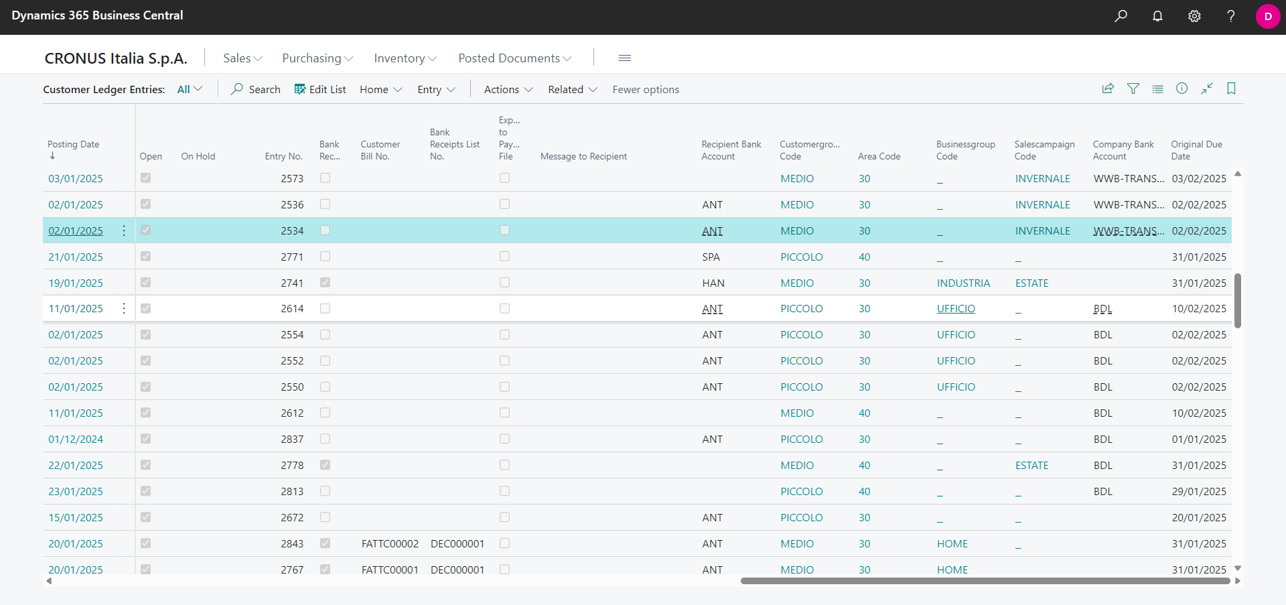Open posting date 03/01/2025 link
Screen dimensions: 1286x605
pos(76,179)
